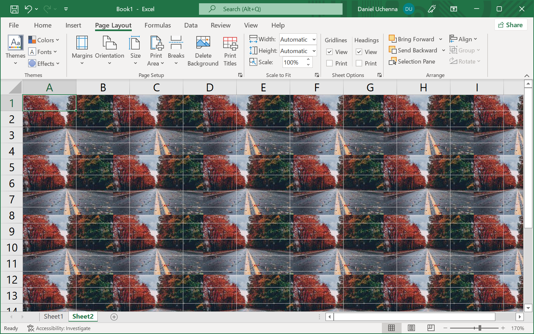534x334 pixels.
Task: Click the zoom slider handle
Action: pyautogui.click(x=480, y=328)
